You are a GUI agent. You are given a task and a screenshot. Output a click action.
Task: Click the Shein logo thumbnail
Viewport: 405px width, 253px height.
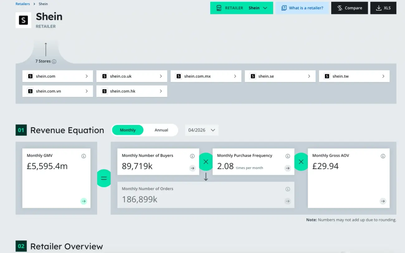tap(23, 20)
